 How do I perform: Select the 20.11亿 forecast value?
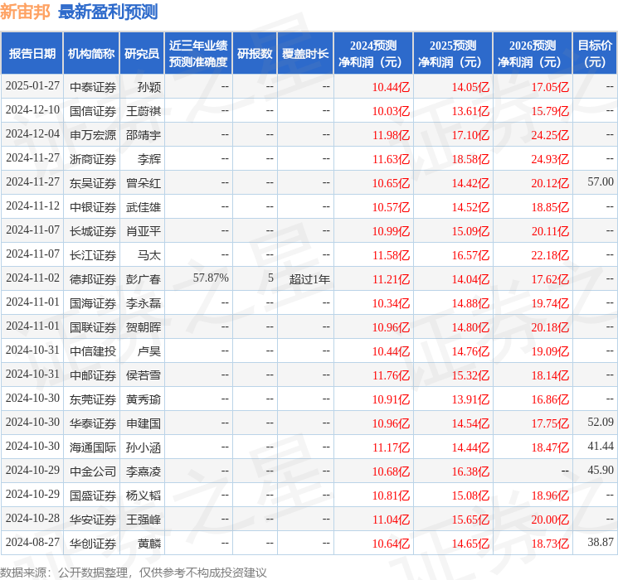point(550,231)
